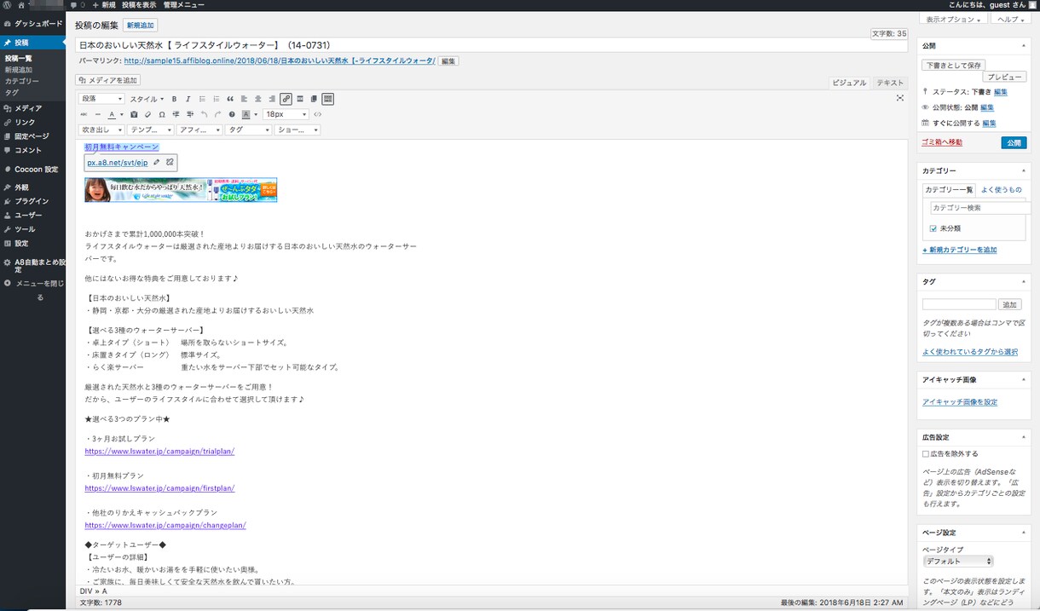This screenshot has width=1040, height=611.
Task: Open the special character (omega) picker
Action: coord(162,114)
